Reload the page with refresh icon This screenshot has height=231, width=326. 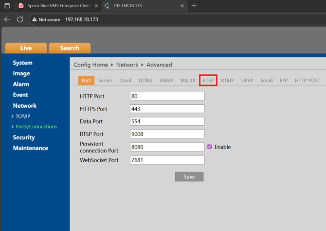pos(20,19)
